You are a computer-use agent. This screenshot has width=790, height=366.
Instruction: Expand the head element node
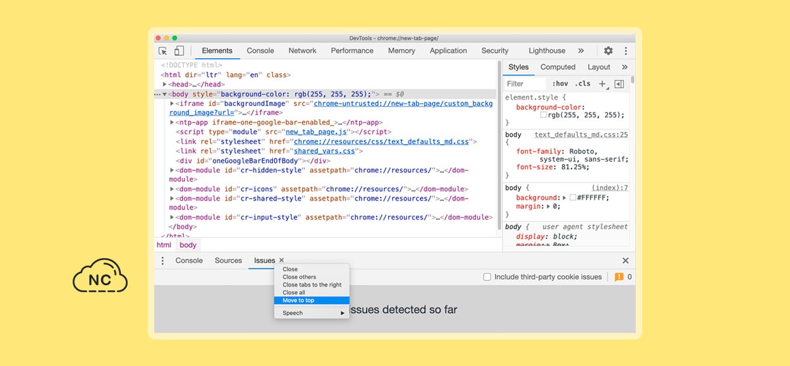(x=165, y=85)
